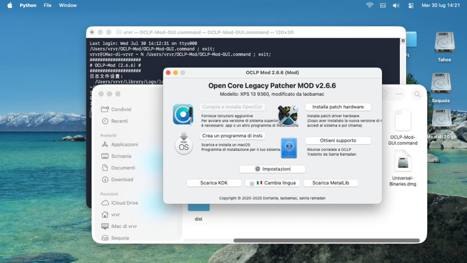
Task: Click the gear icon in Impostazioni button
Action: tap(257, 169)
